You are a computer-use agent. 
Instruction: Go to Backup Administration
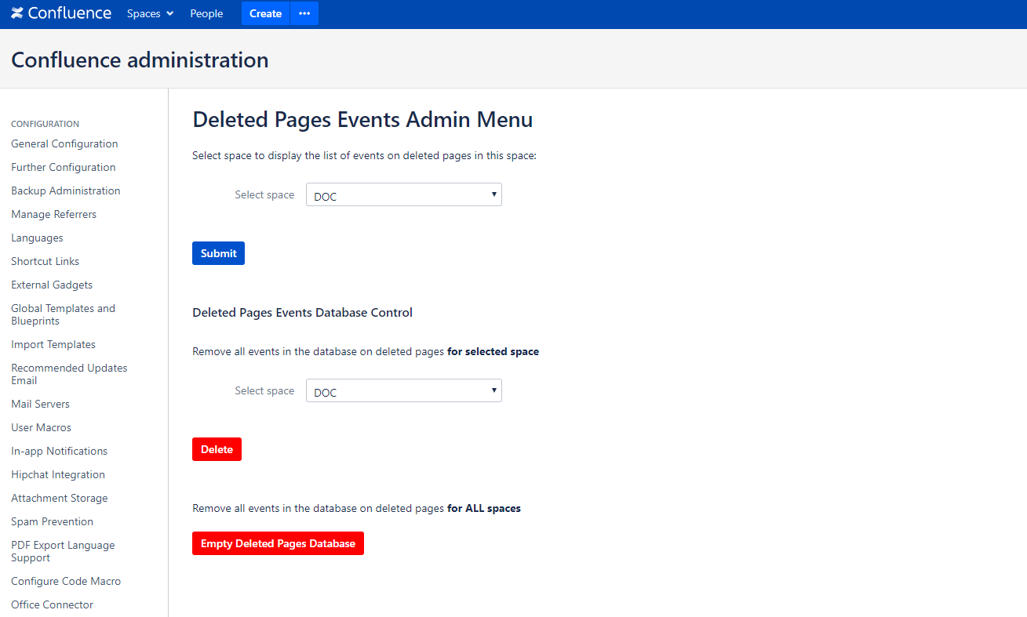(x=65, y=191)
